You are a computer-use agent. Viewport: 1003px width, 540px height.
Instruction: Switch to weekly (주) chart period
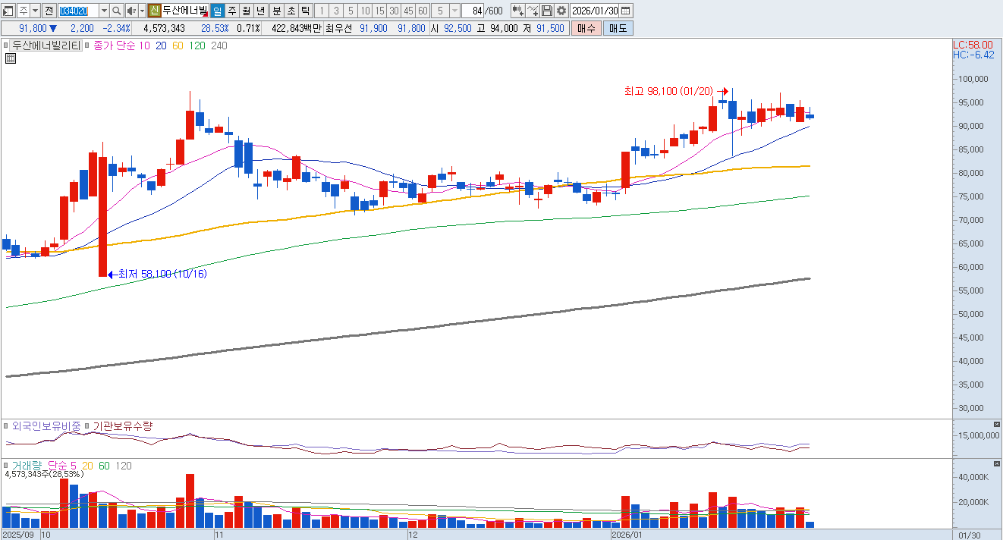tap(231, 11)
